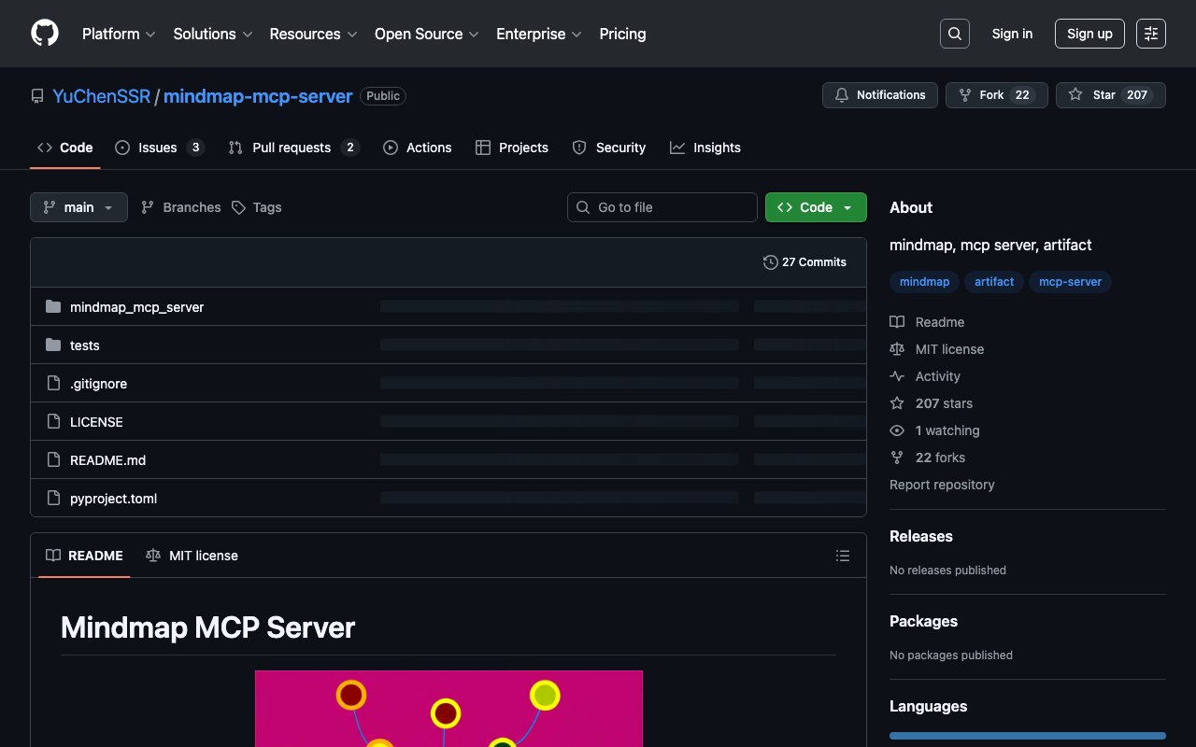The width and height of the screenshot is (1196, 747).
Task: Switch to the Issues tab
Action: pos(158,148)
